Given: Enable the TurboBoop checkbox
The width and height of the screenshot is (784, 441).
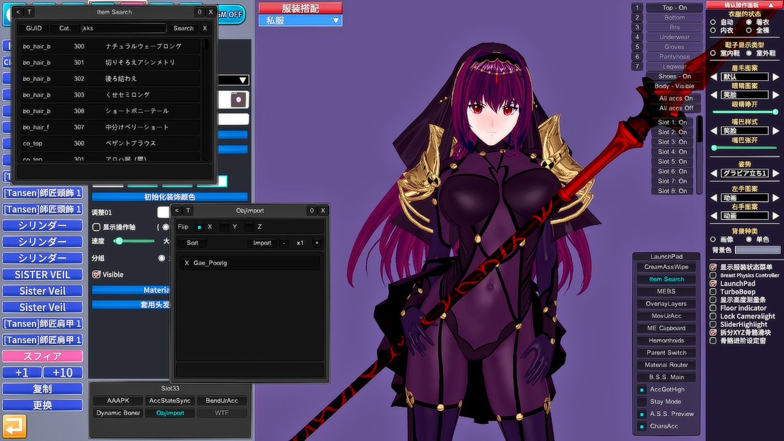Looking at the screenshot, I should [x=713, y=291].
